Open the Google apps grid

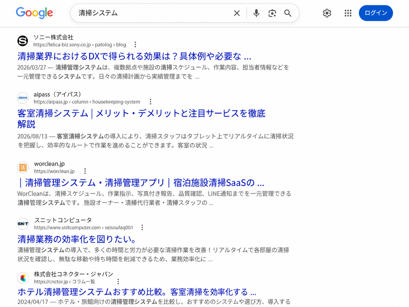point(348,13)
